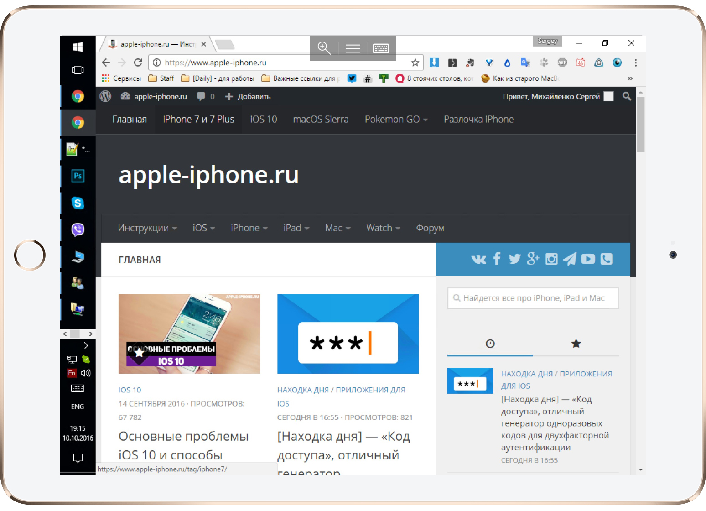
Task: Open the Action Center notification icon
Action: [78, 458]
